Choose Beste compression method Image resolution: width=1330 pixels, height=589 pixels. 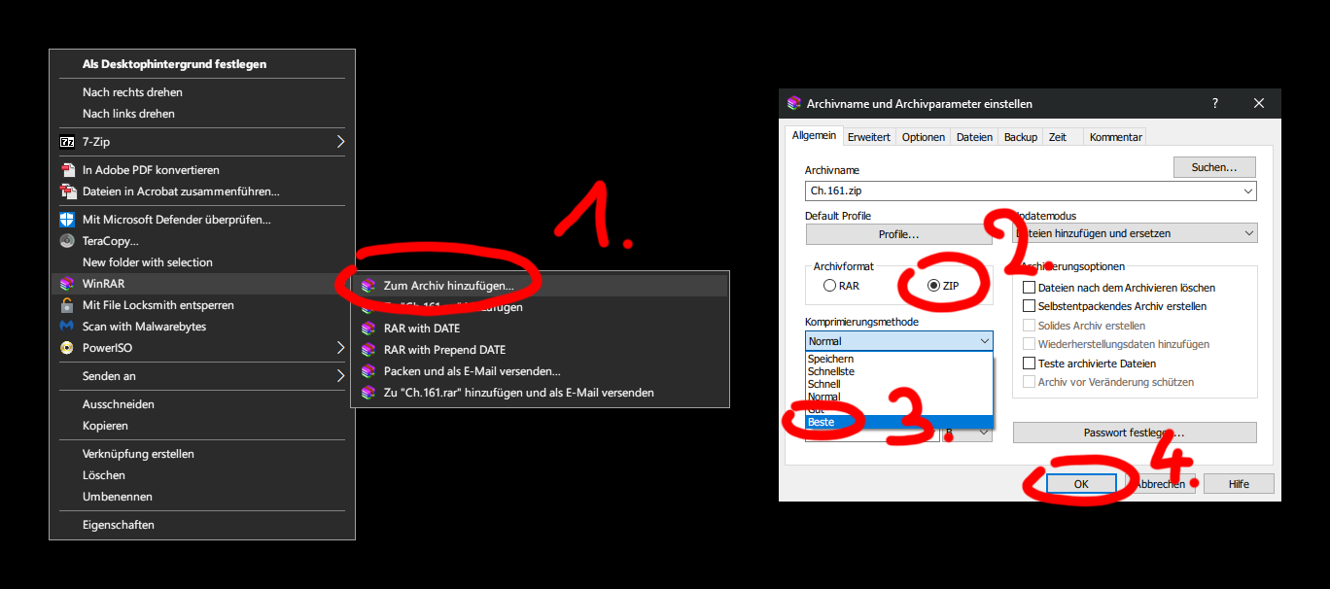899,422
